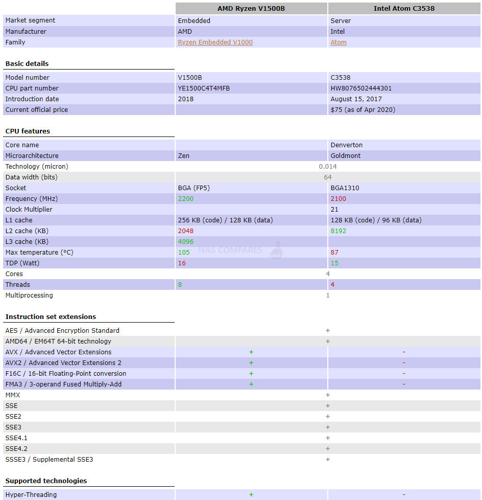
Task: Click the red minus in AVX2 row
Action: point(404,363)
